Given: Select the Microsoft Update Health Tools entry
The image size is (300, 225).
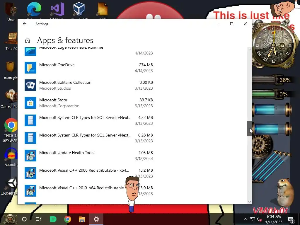Looking at the screenshot, I should point(67,153).
